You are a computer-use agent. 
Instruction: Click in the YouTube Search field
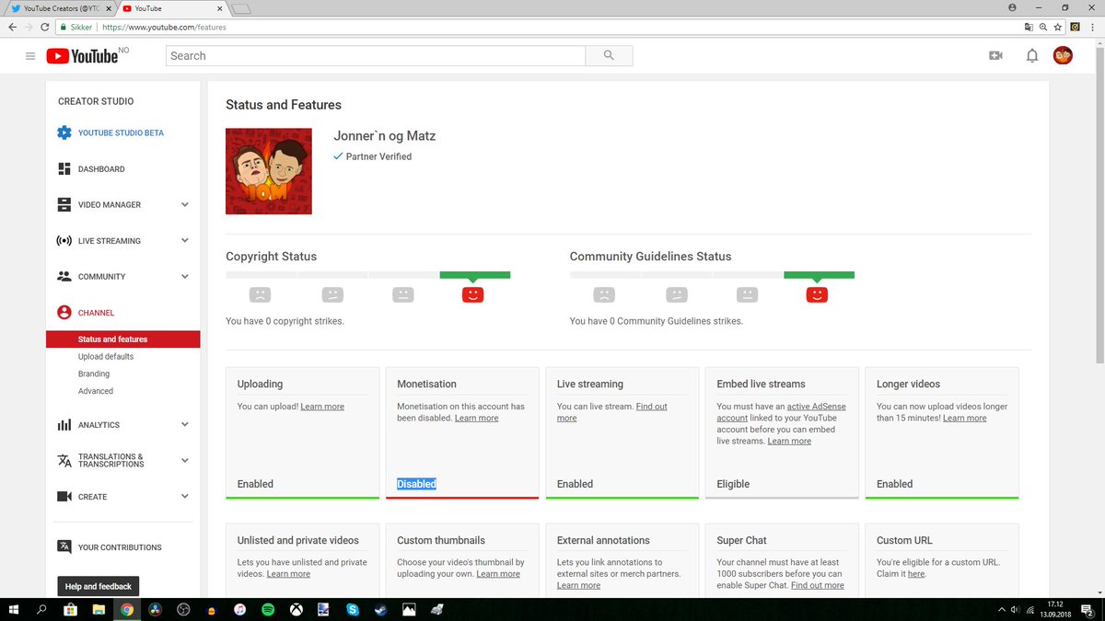[376, 55]
